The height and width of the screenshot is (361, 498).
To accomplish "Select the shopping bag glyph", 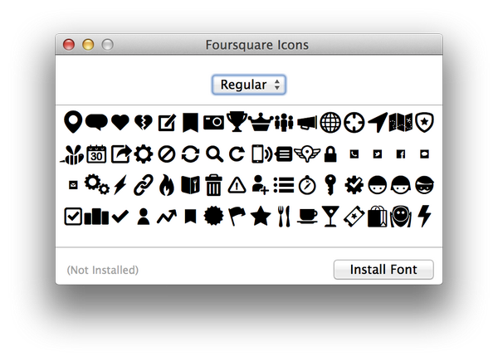I will click(x=378, y=217).
